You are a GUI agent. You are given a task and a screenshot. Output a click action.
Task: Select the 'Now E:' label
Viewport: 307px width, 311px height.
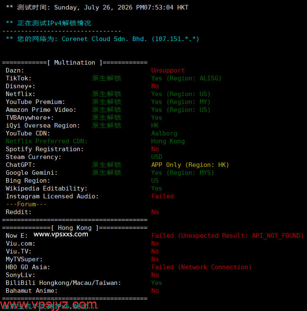tap(17, 236)
